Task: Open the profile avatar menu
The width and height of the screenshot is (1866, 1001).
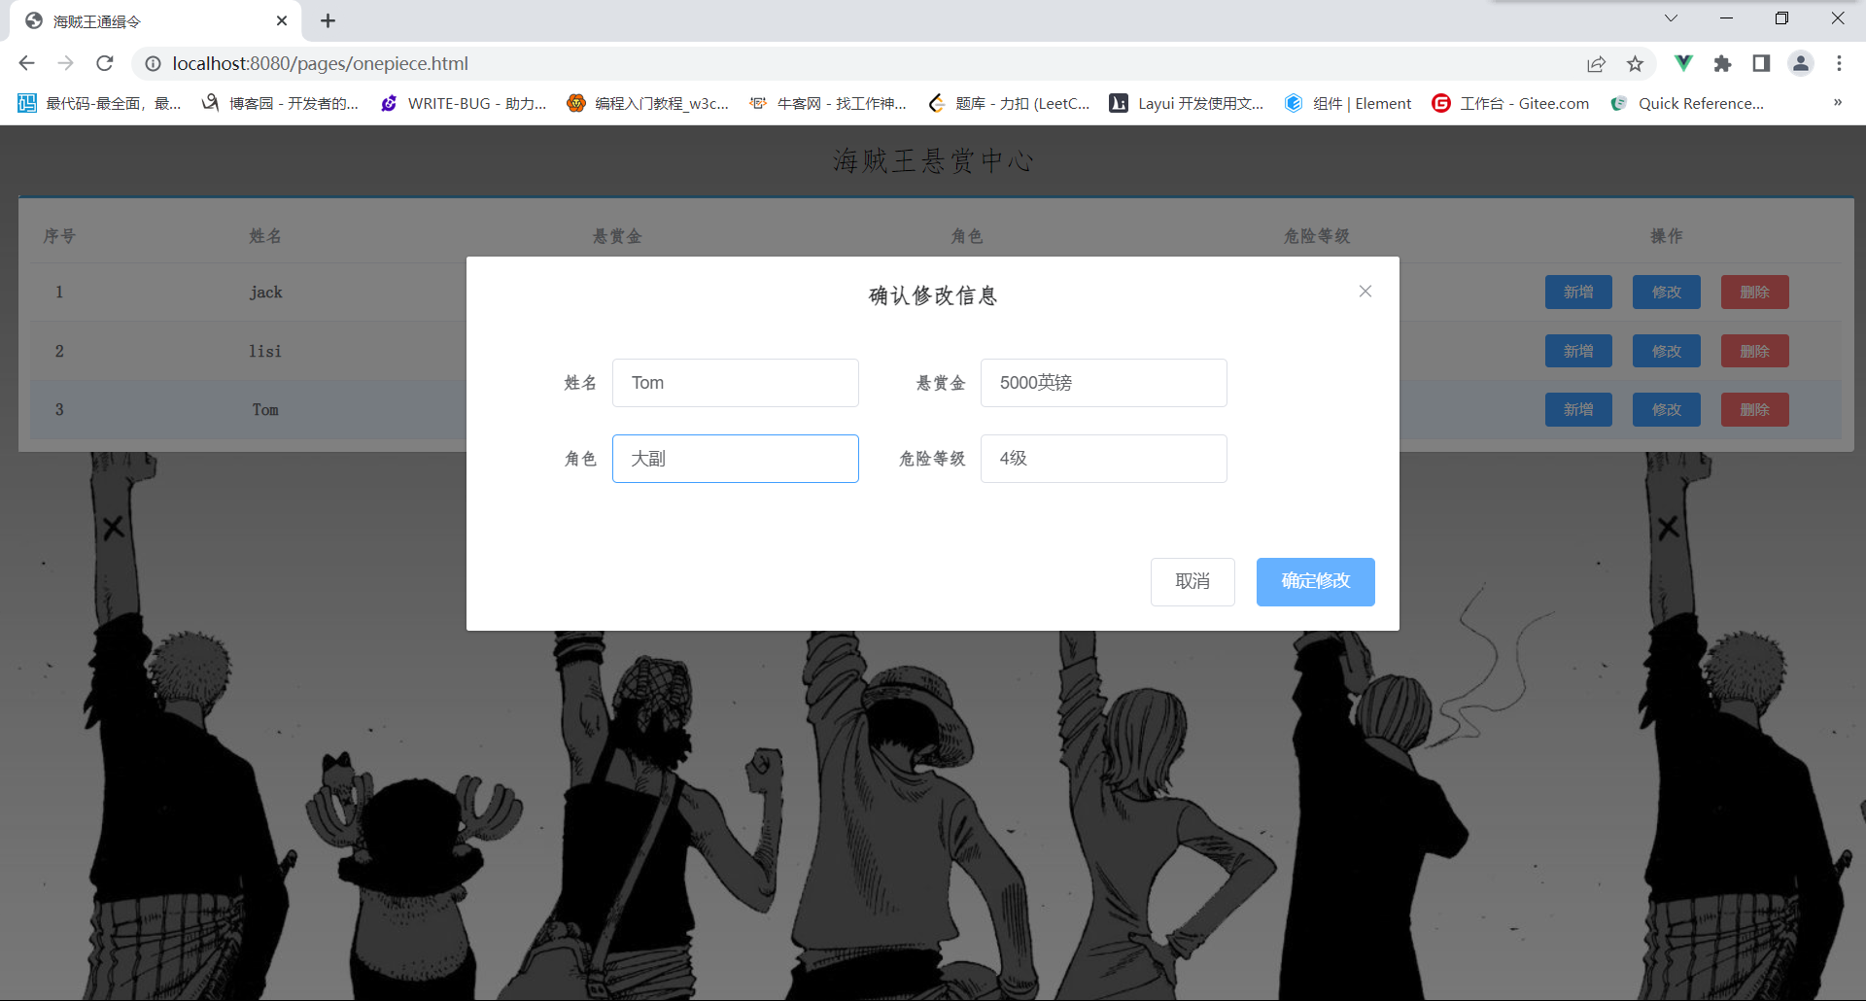Action: (1801, 63)
